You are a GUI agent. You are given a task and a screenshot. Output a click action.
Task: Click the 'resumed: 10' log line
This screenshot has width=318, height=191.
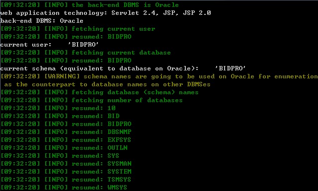58,108
